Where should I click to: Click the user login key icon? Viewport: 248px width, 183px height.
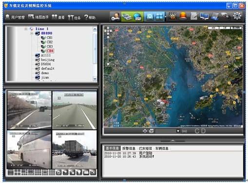pyautogui.click(x=115, y=17)
